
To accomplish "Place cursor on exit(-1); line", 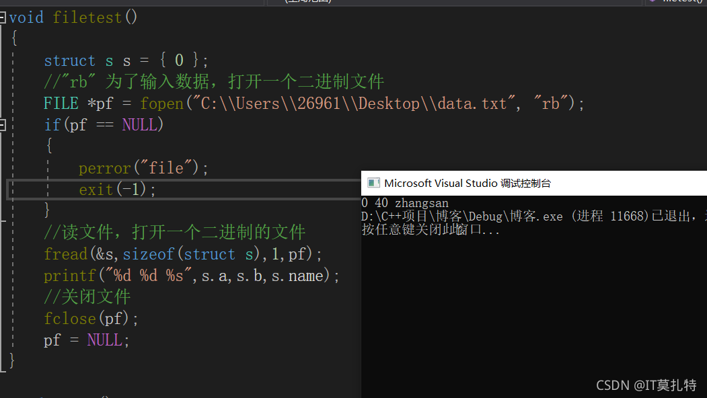I will [117, 190].
